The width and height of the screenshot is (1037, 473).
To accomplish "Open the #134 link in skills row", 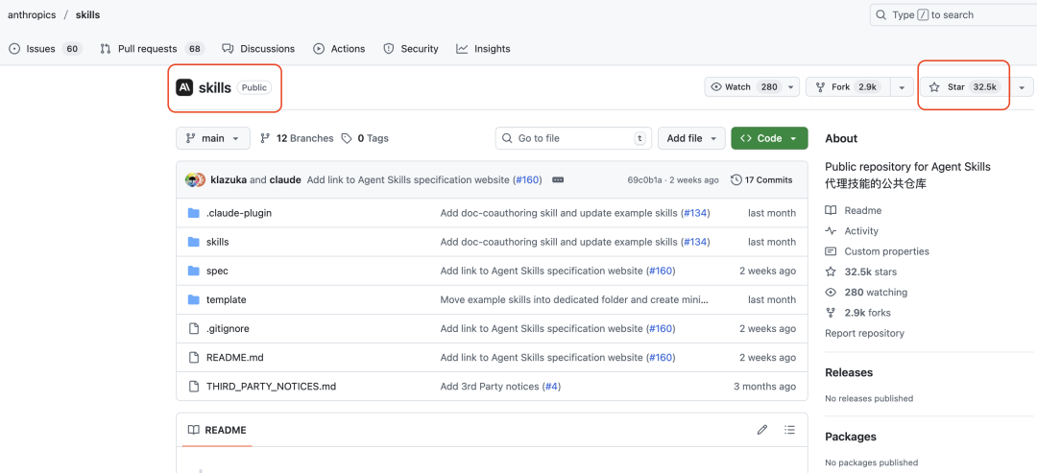I will point(694,242).
